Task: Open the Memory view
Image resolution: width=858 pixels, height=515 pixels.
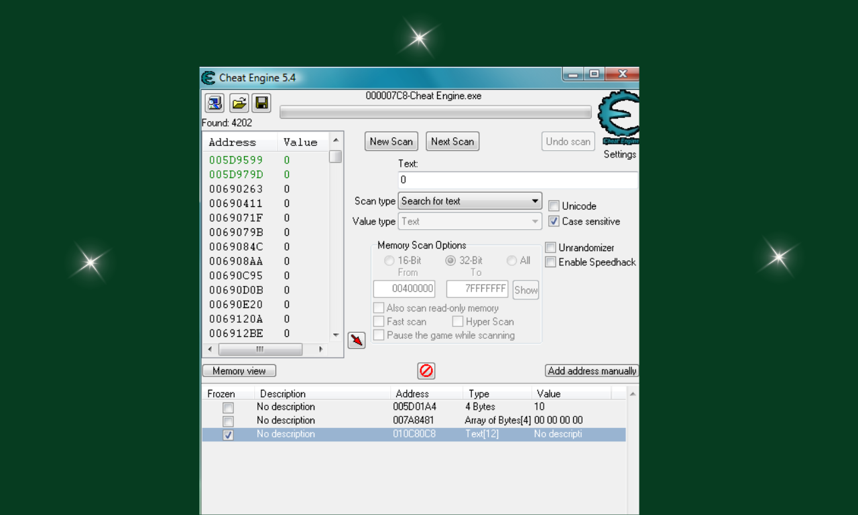Action: pos(239,371)
